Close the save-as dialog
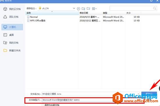The image size is (160, 106). pos(157,1)
